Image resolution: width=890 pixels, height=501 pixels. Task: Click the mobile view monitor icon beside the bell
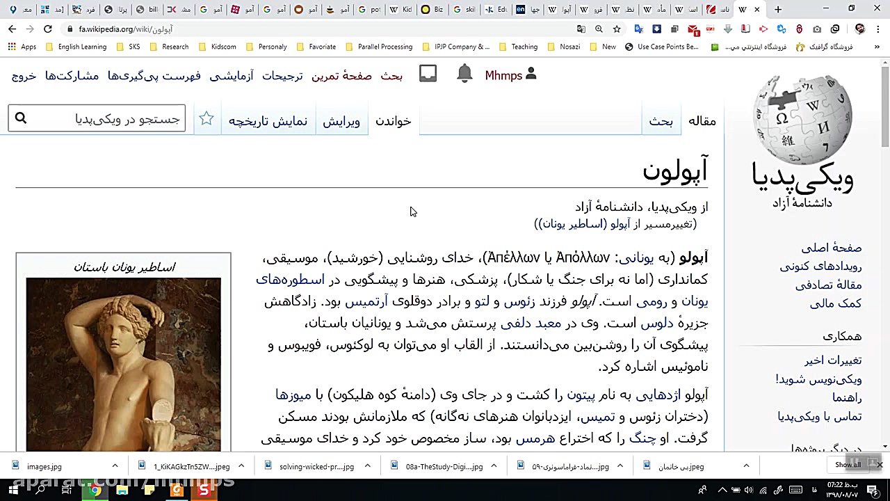(x=428, y=73)
